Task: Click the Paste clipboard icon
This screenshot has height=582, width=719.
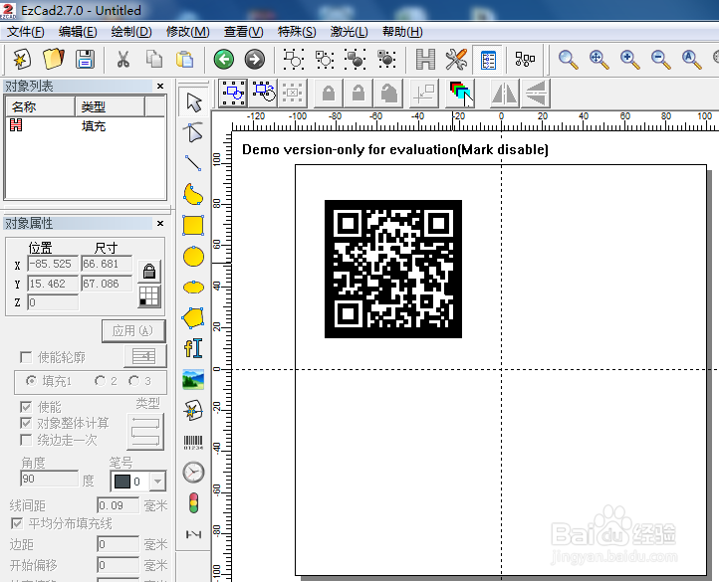Action: [x=184, y=59]
